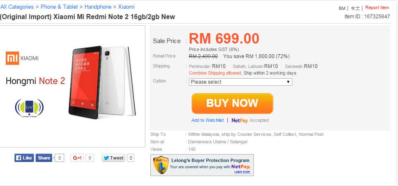Image resolution: width=398 pixels, height=186 pixels.
Task: Click the NetPay Accepted logo
Action: [x=239, y=121]
